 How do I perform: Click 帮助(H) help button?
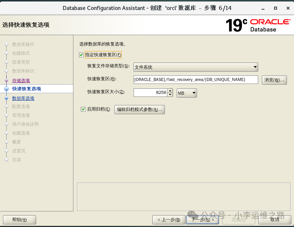pyautogui.click(x=20, y=220)
